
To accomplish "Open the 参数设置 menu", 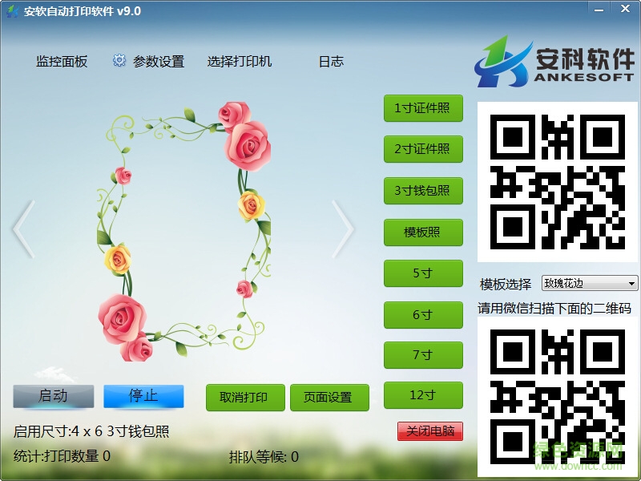I will (160, 60).
